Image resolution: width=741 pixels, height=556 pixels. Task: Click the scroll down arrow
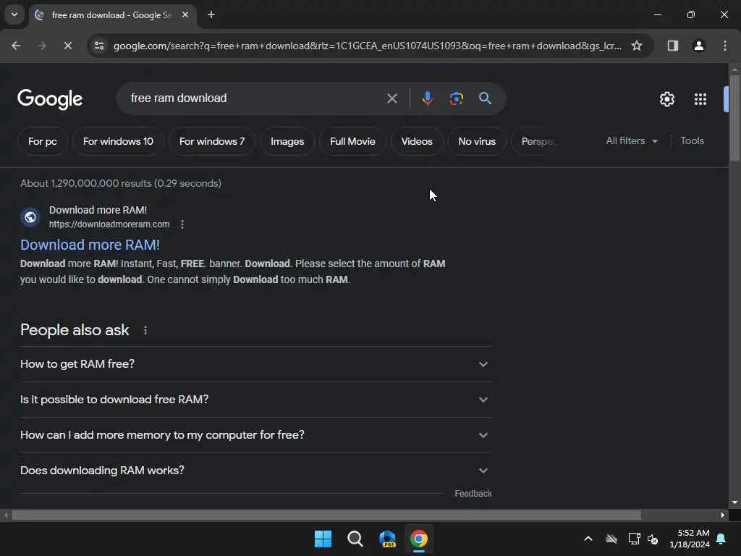tap(734, 502)
